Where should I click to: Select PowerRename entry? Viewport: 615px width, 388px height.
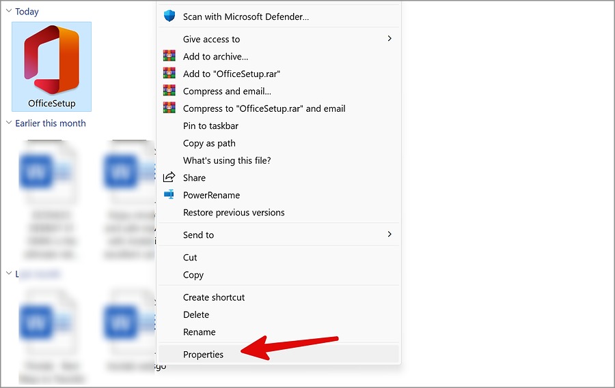tap(279, 194)
